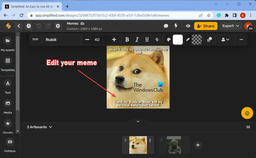256x158 pixels.
Task: Undo the last edit
Action: pyautogui.click(x=38, y=26)
